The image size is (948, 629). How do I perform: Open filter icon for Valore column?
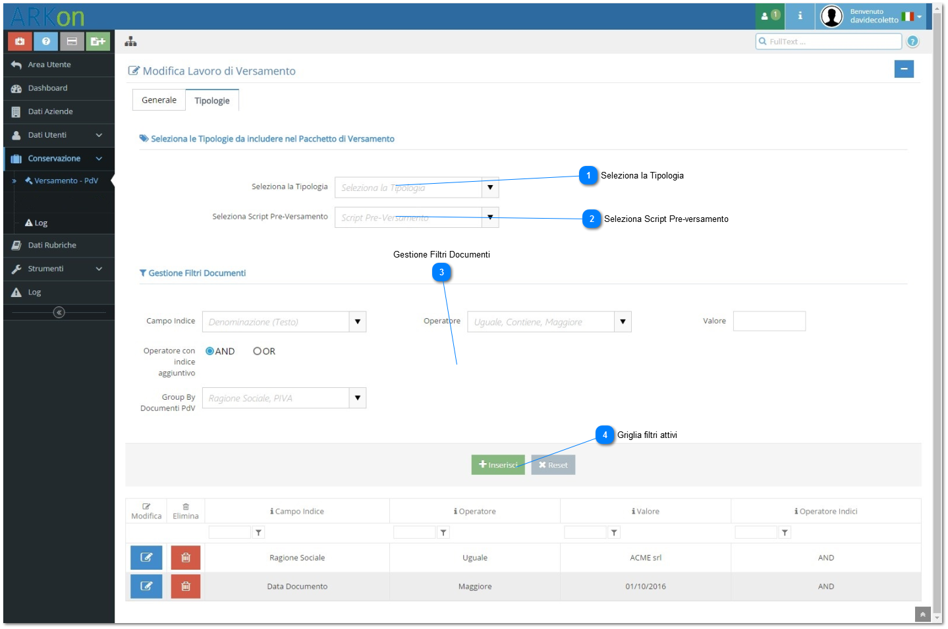pos(614,532)
